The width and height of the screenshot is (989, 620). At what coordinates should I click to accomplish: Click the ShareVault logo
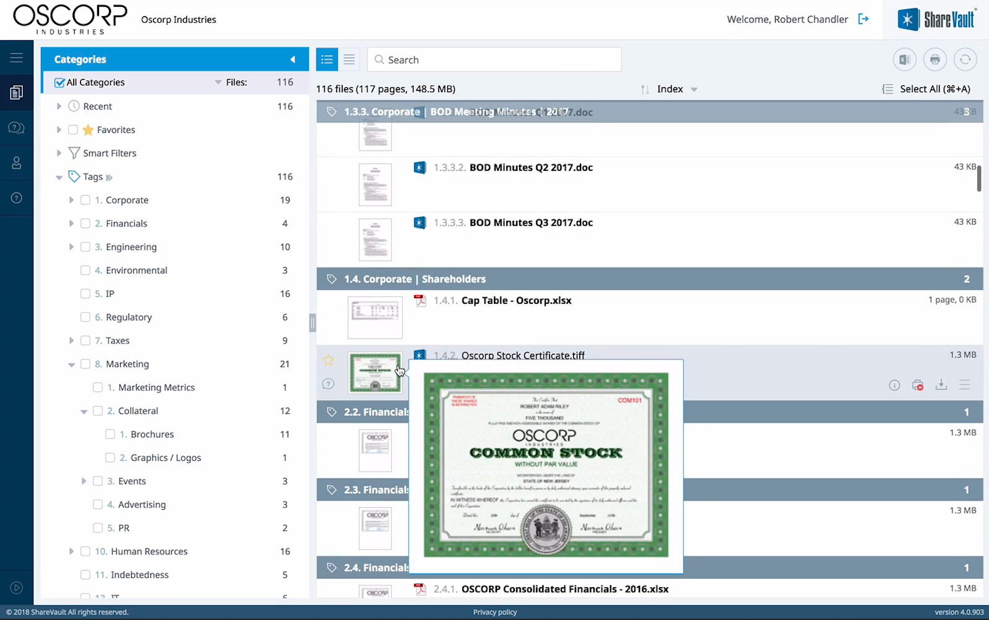pyautogui.click(x=936, y=20)
